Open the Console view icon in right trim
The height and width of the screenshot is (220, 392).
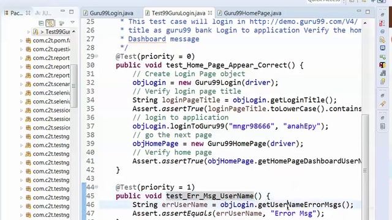coord(382,48)
